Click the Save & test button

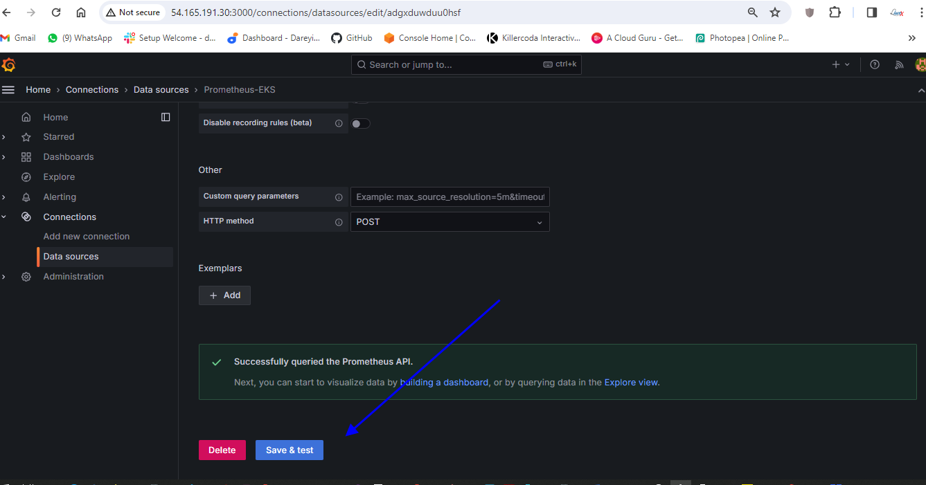[x=290, y=450]
